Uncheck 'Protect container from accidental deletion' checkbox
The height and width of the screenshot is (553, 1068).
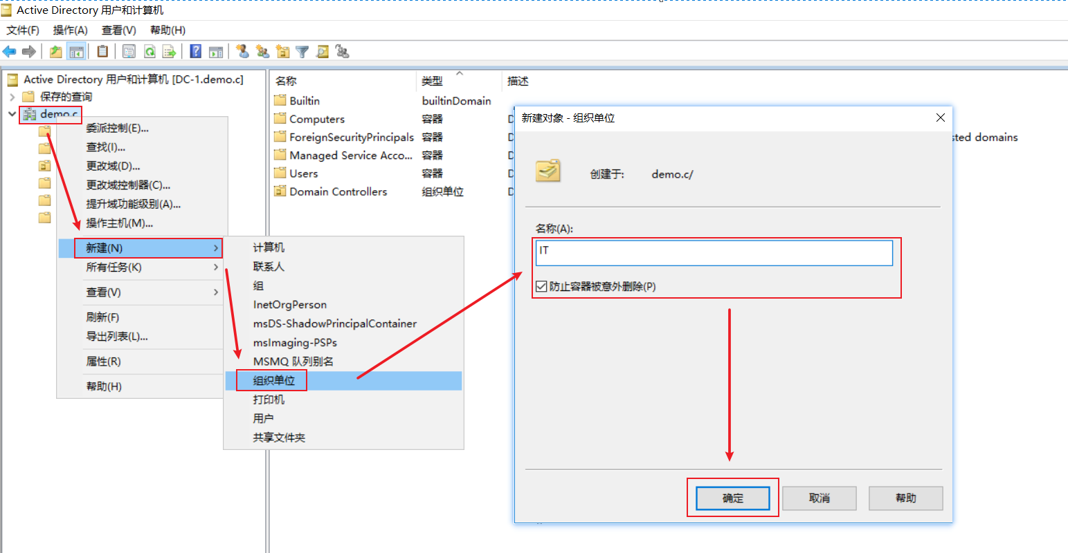tap(541, 286)
